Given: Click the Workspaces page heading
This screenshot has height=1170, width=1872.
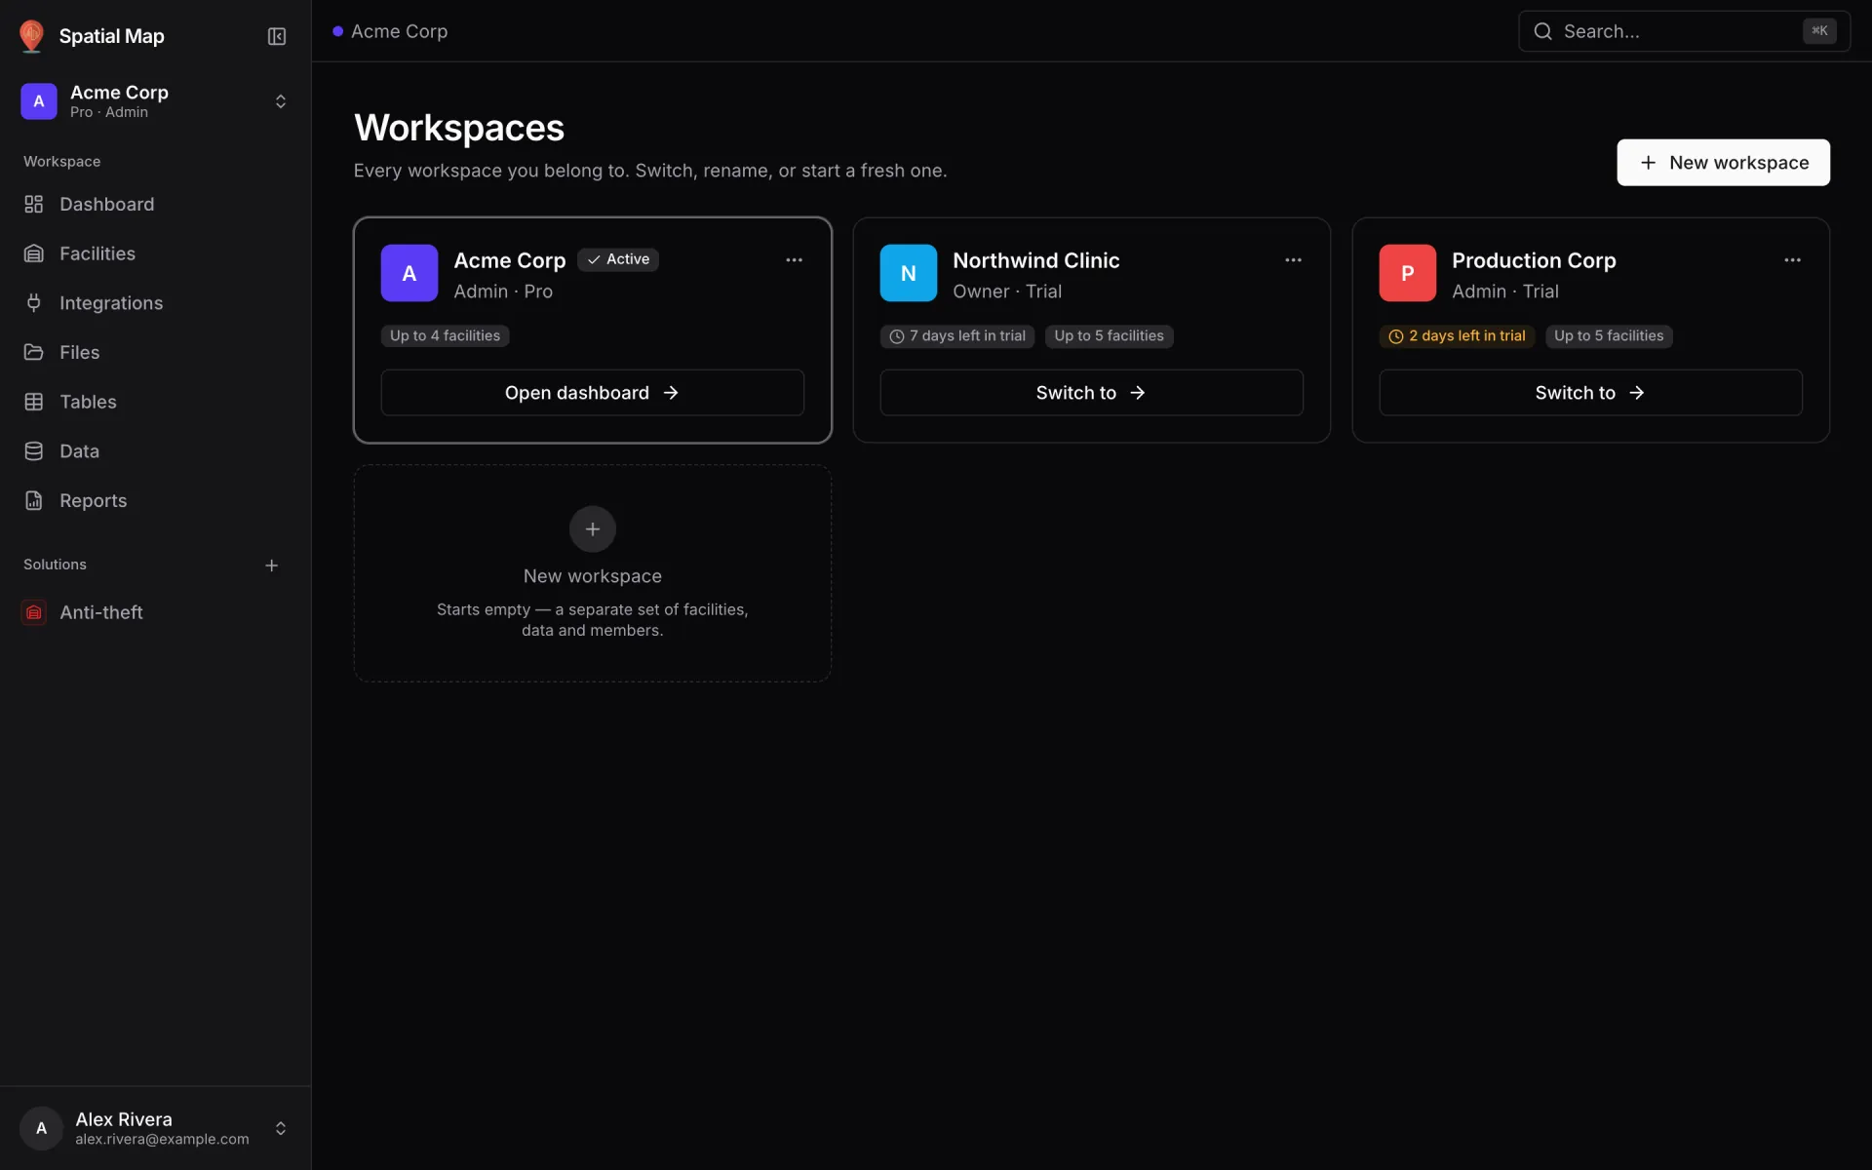Looking at the screenshot, I should click(x=459, y=128).
